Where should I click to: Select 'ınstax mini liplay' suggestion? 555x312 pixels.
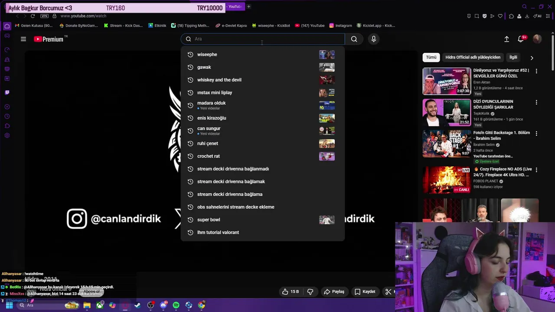pos(263,93)
